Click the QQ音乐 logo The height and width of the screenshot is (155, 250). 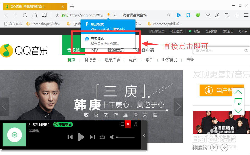[x=24, y=50]
